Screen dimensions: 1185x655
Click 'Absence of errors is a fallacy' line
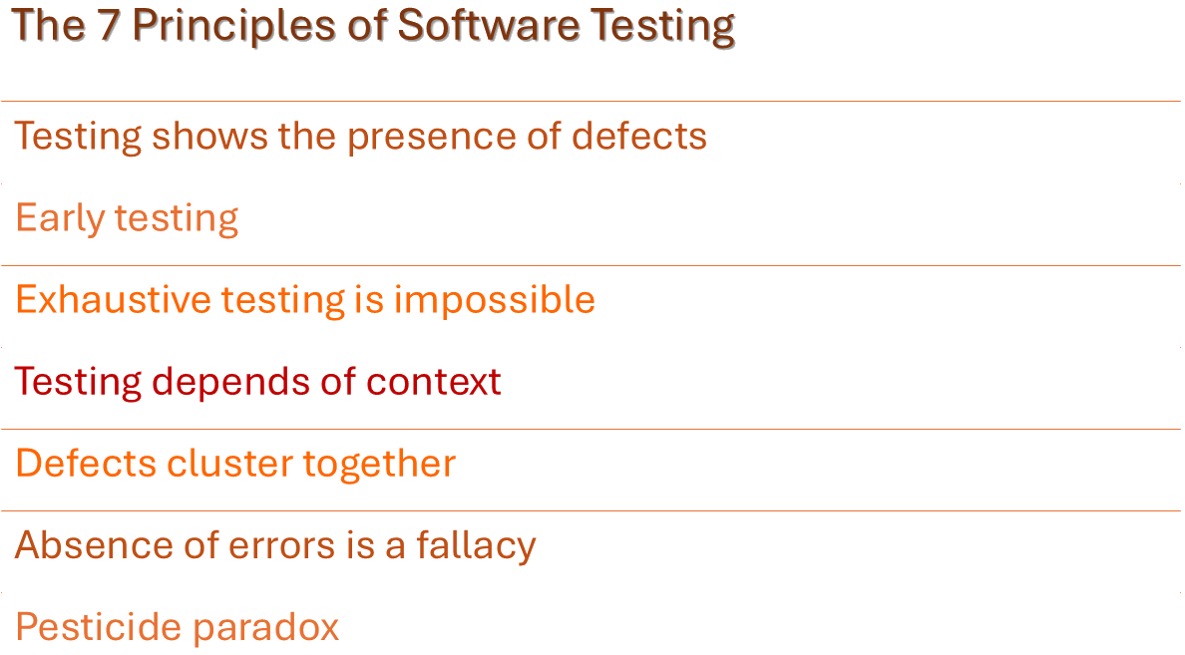[x=275, y=544]
